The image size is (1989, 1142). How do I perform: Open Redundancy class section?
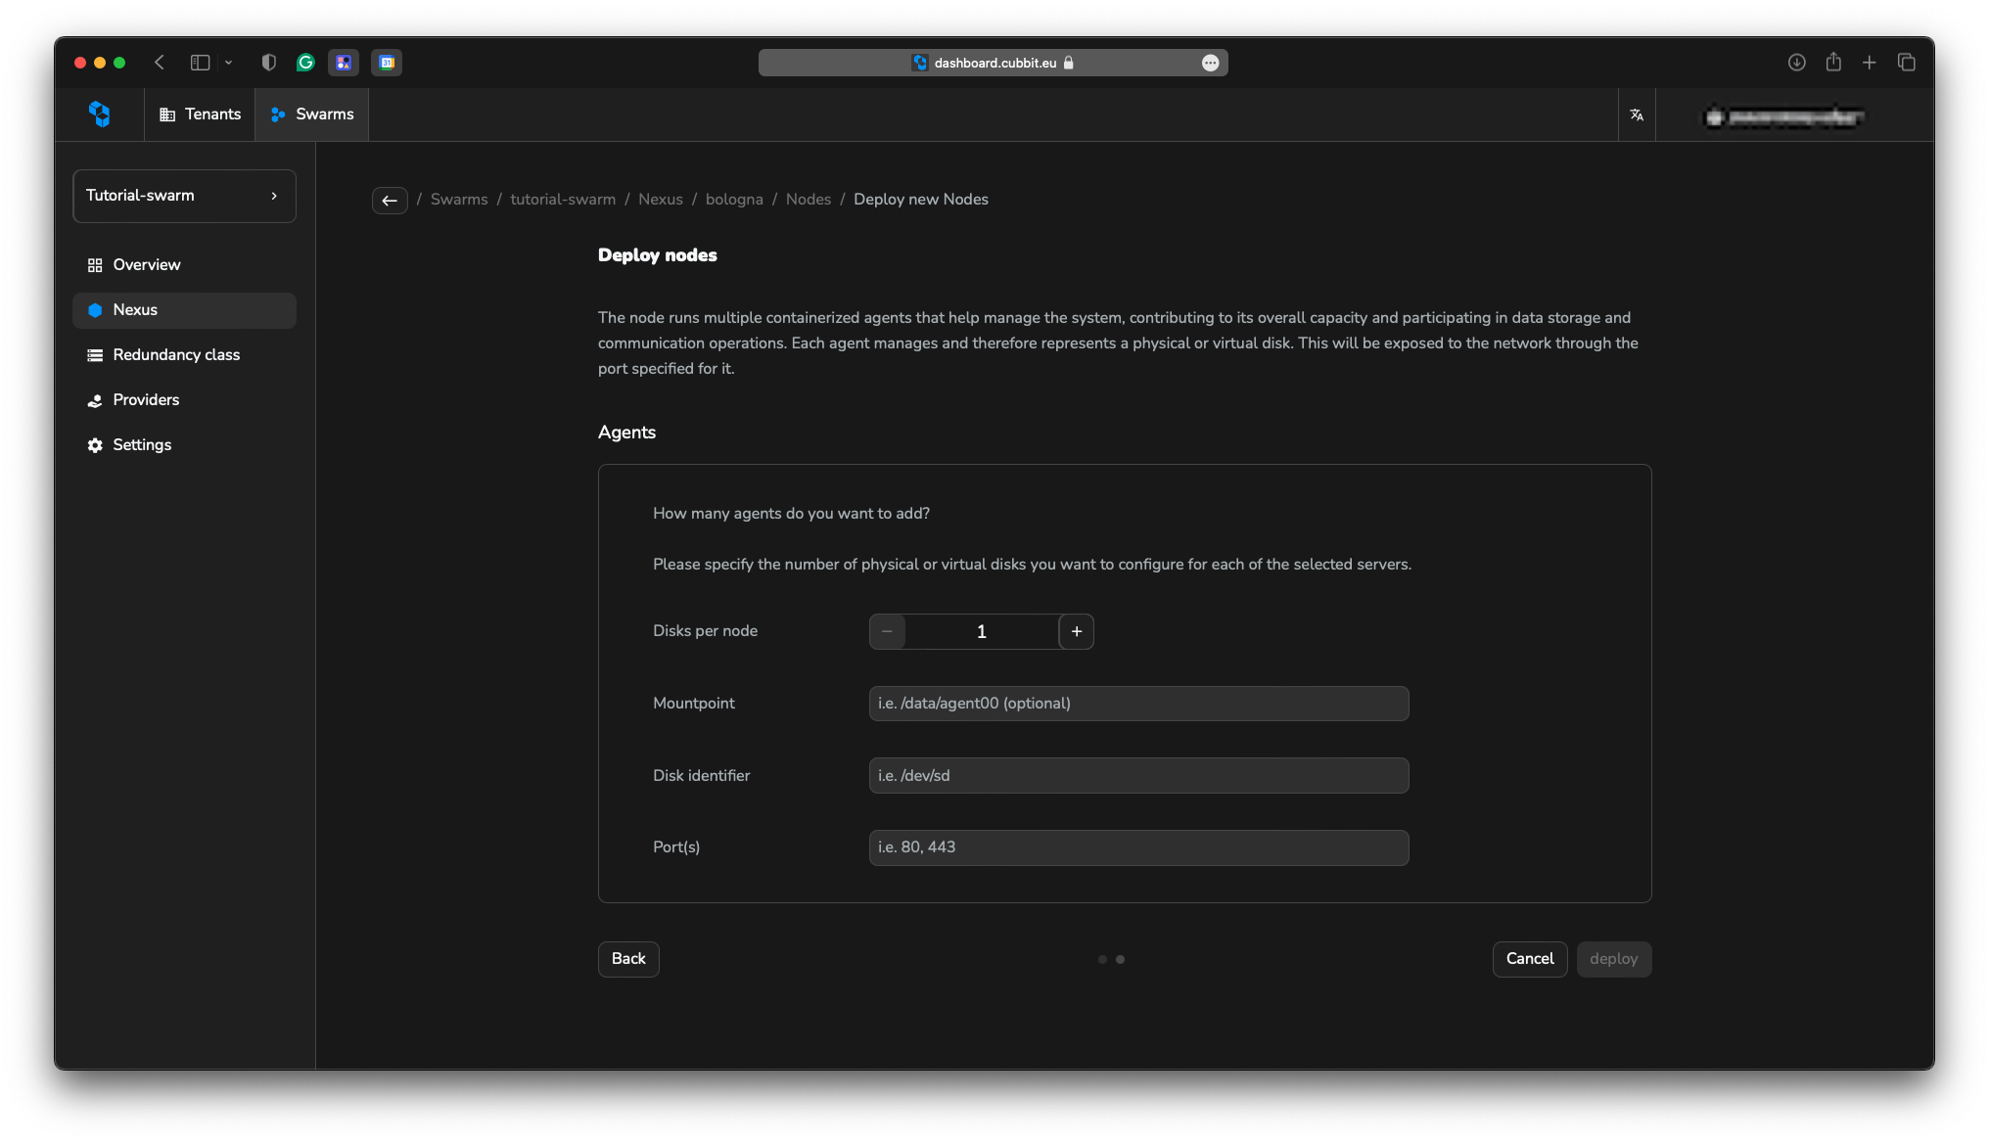[x=184, y=355]
